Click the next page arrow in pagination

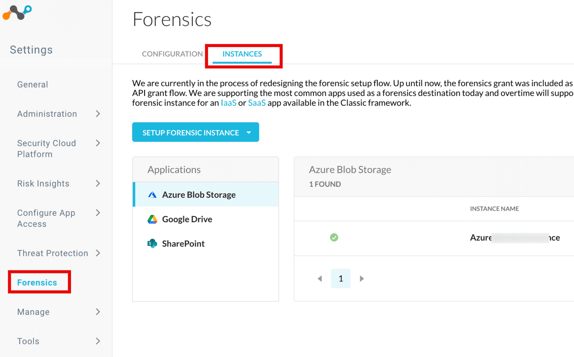click(362, 278)
